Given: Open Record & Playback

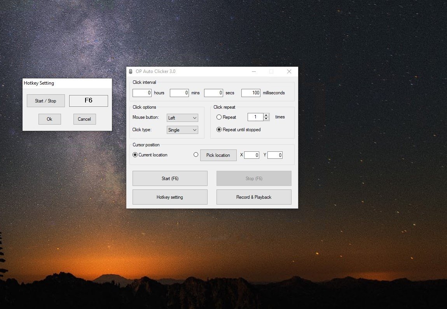Looking at the screenshot, I should [254, 197].
